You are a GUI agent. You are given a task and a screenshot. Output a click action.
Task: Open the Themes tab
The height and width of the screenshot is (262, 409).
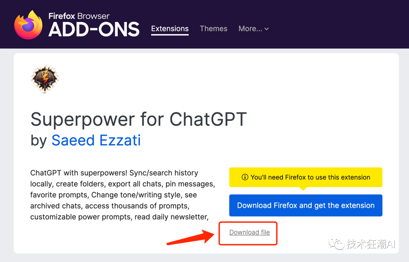(214, 29)
